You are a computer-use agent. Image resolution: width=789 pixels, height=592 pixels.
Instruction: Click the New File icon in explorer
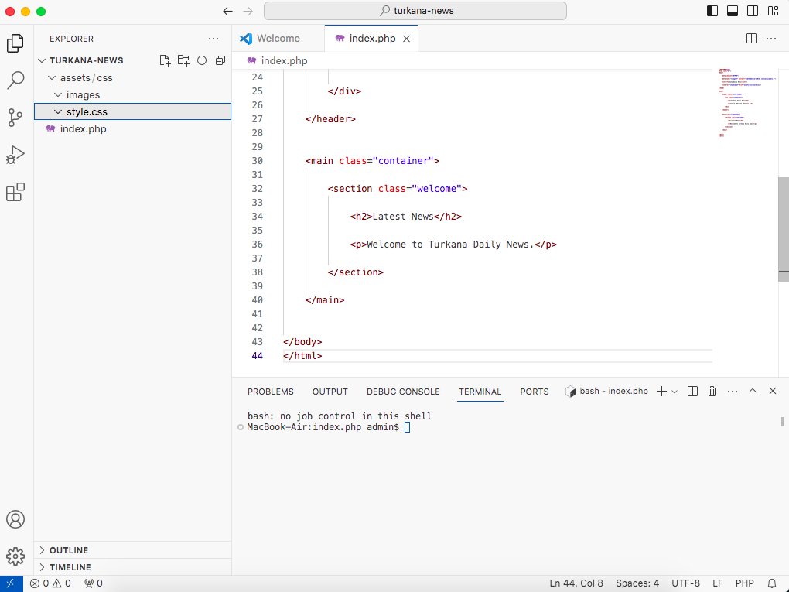165,60
